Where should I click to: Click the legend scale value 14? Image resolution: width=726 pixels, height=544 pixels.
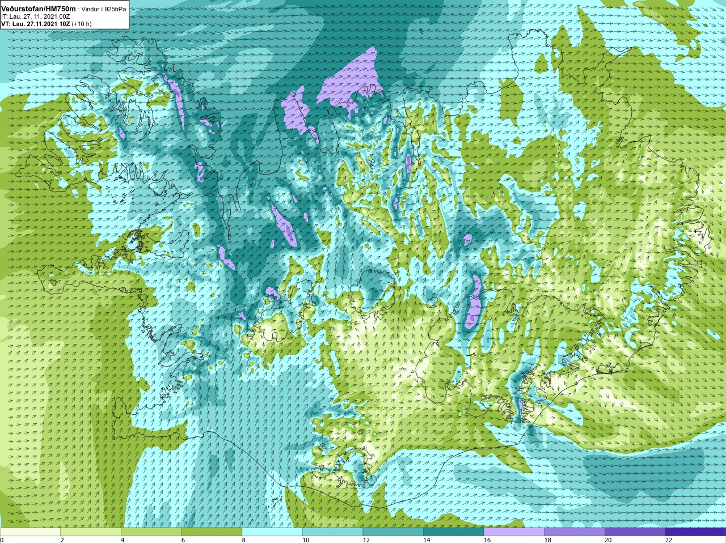pos(427,540)
